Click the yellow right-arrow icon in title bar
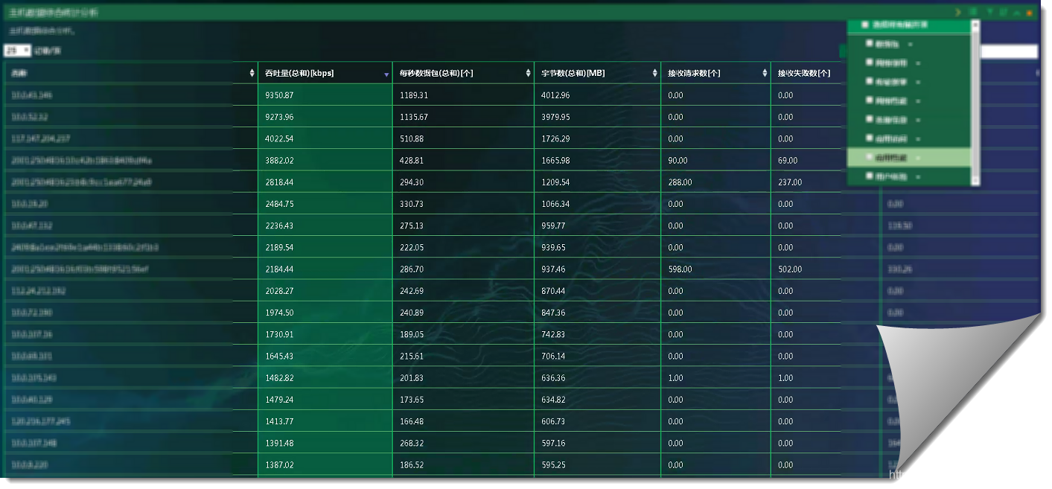Image resolution: width=1052 pixels, height=489 pixels. 959,13
